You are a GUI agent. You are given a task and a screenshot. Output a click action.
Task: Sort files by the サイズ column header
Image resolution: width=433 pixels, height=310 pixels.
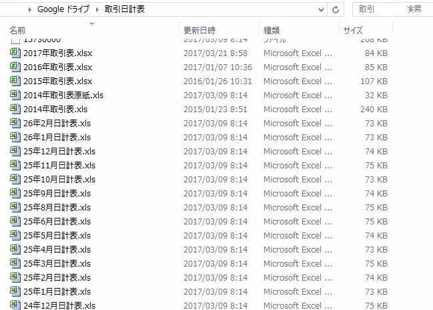(353, 30)
